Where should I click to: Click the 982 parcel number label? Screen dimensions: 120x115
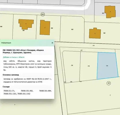[104, 33]
